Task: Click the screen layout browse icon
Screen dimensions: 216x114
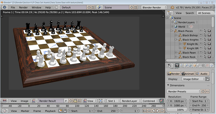Action: [x=57, y=7]
